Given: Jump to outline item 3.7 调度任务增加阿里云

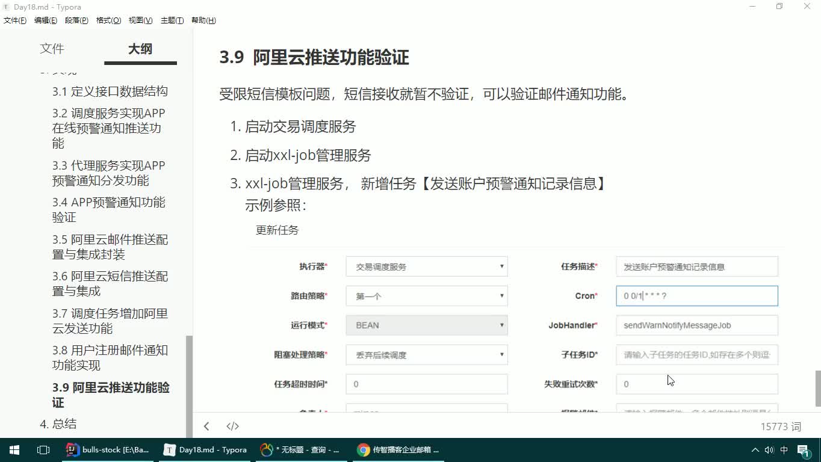Looking at the screenshot, I should pos(110,321).
